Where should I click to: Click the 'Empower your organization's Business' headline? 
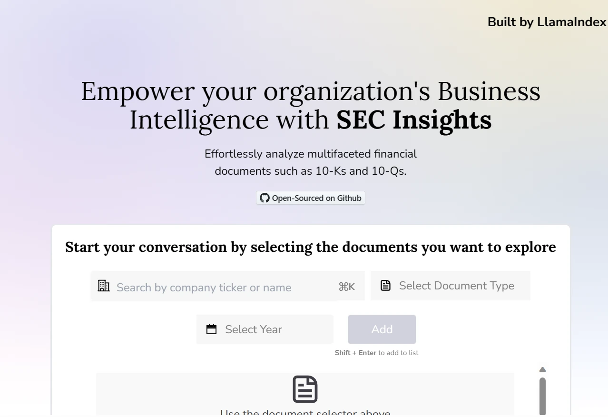click(x=310, y=91)
